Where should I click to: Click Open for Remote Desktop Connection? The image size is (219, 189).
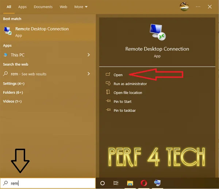[x=118, y=75]
